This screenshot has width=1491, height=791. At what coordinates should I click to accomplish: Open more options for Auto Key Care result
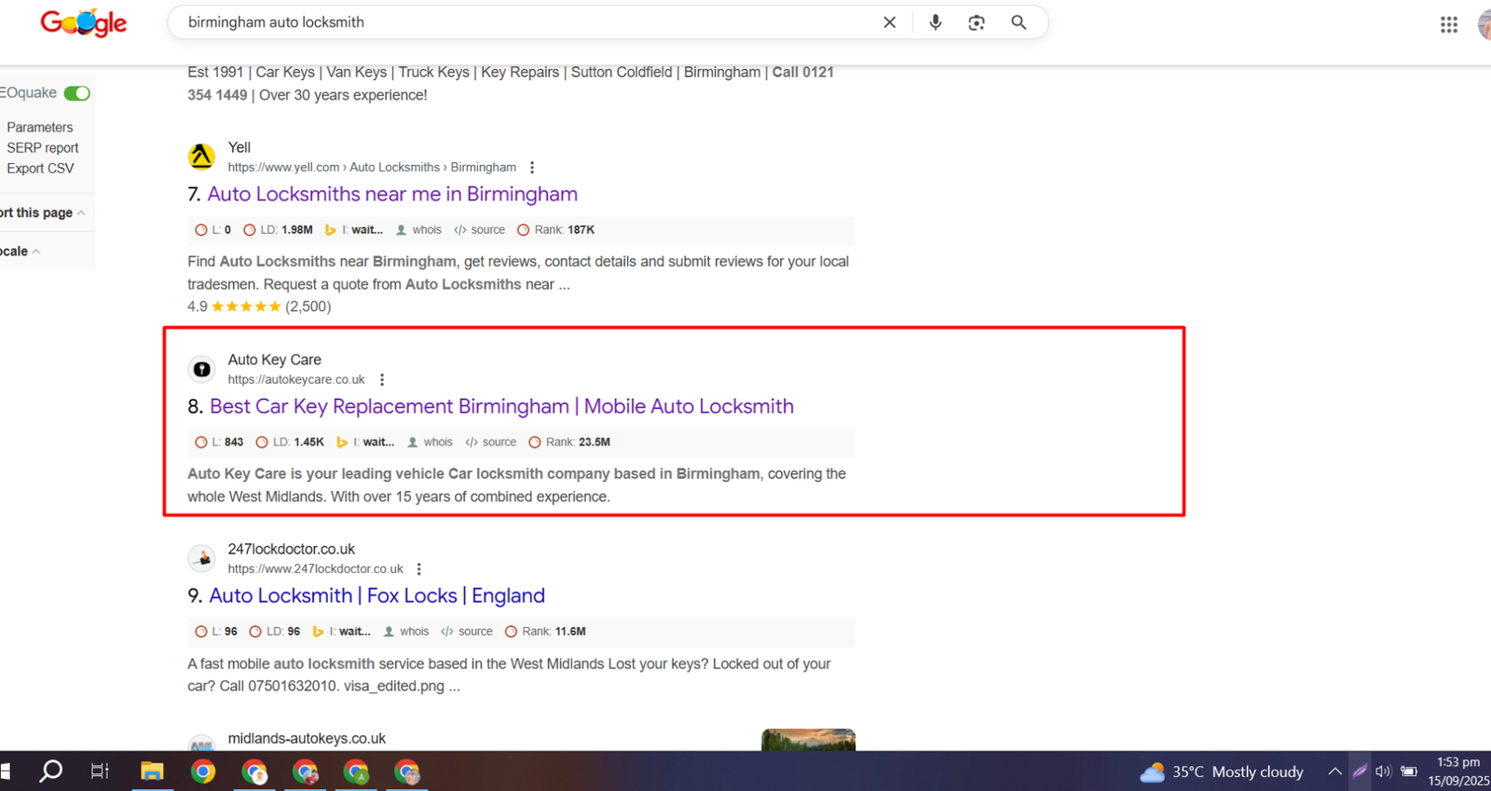[x=382, y=380]
